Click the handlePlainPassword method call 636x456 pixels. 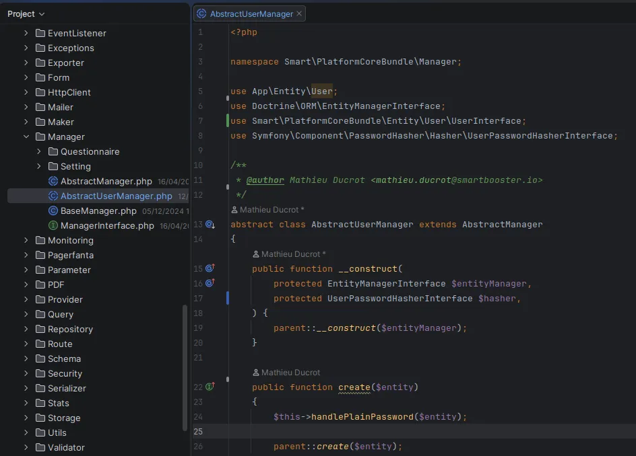click(x=362, y=417)
